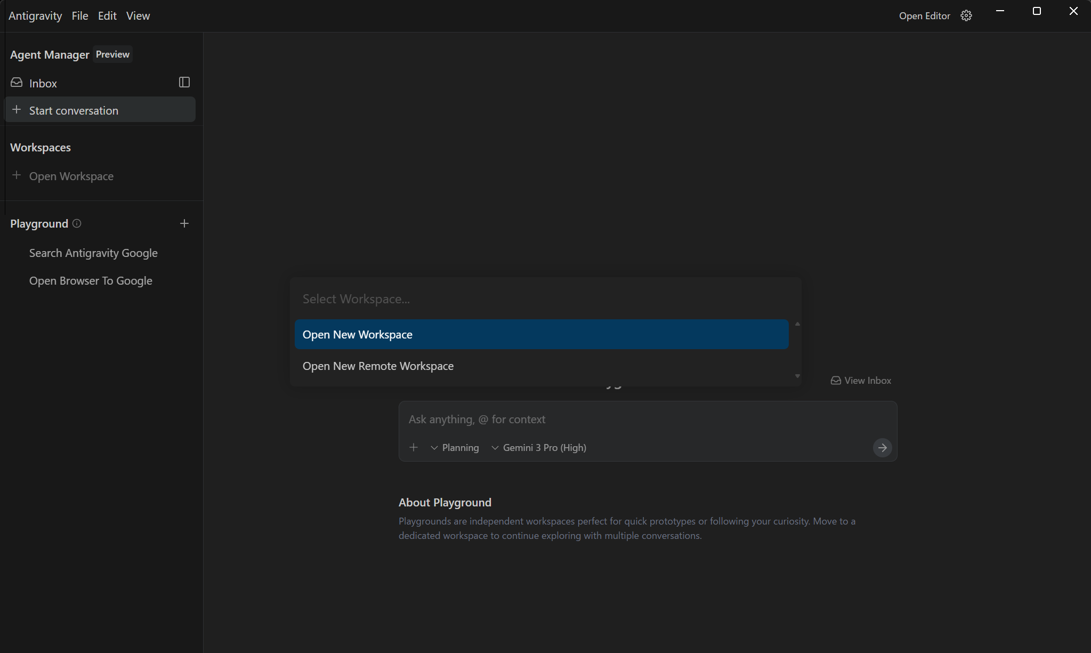Open the Gemini 3 Pro model dropdown

(x=539, y=448)
